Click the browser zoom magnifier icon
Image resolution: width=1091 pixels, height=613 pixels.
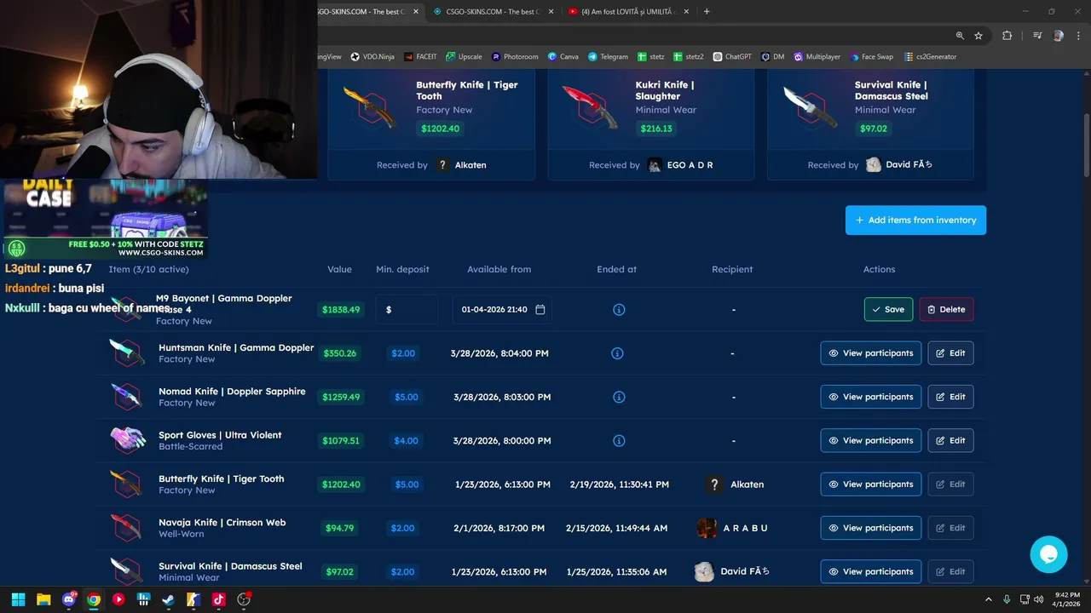(960, 36)
